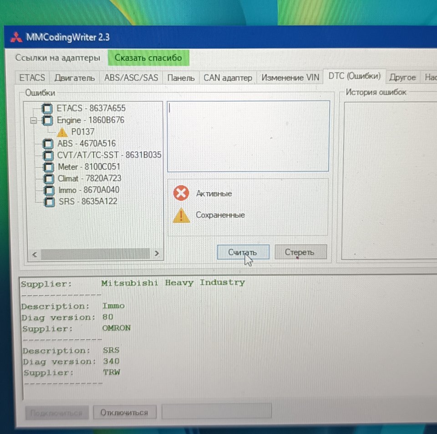This screenshot has height=434, width=437.
Task: Click the Активные legend label
Action: [x=214, y=194]
